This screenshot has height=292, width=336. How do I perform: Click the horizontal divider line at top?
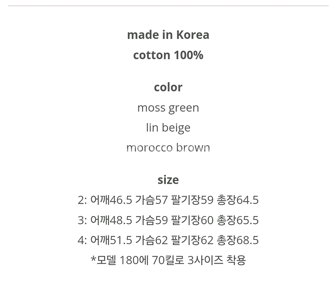click(168, 6)
